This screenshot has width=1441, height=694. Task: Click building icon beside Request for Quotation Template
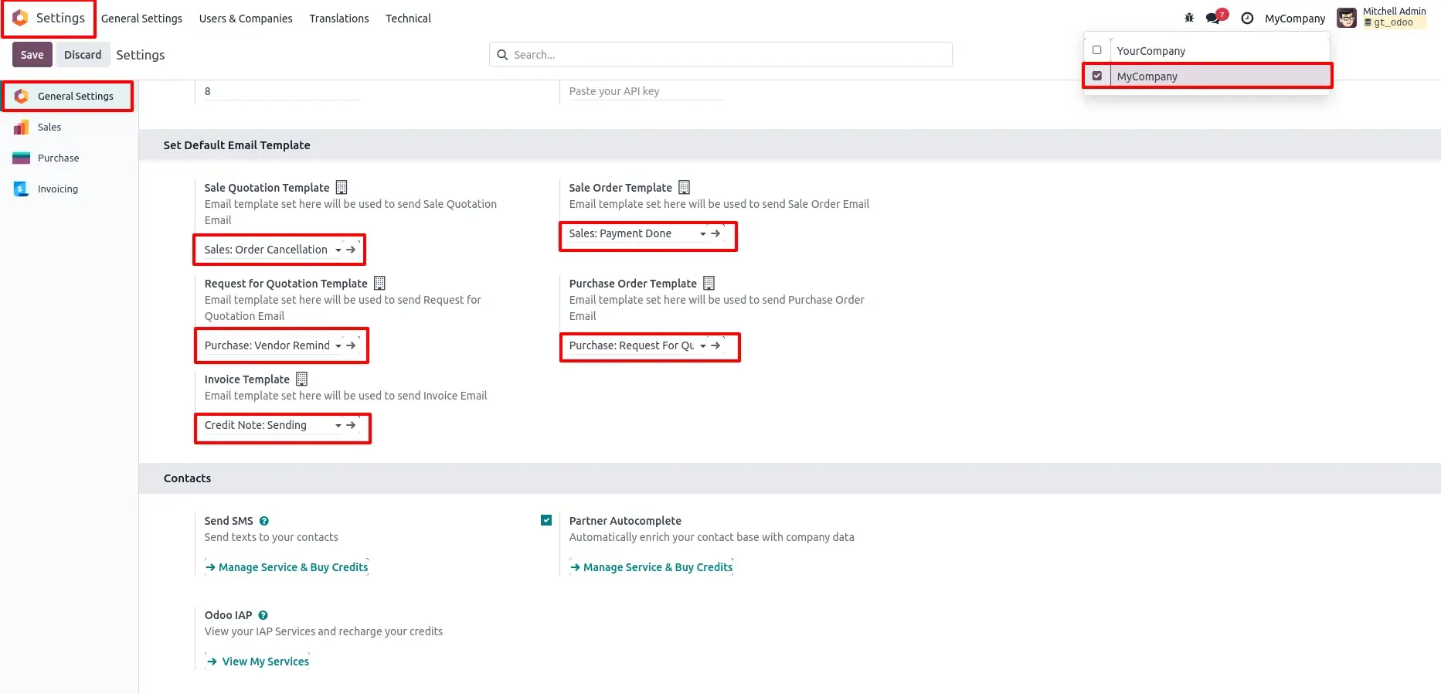click(x=379, y=283)
